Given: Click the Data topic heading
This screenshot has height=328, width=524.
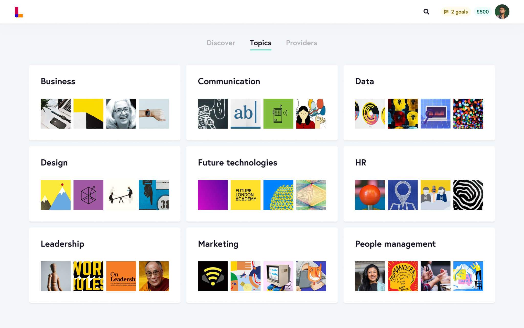Looking at the screenshot, I should coord(364,81).
